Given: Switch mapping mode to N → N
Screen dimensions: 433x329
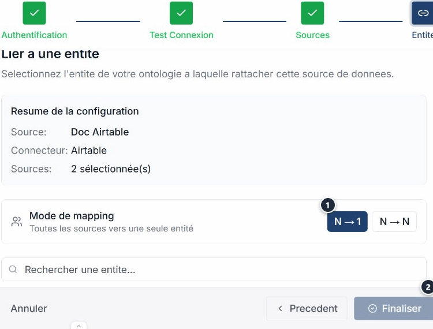Looking at the screenshot, I should coord(394,222).
